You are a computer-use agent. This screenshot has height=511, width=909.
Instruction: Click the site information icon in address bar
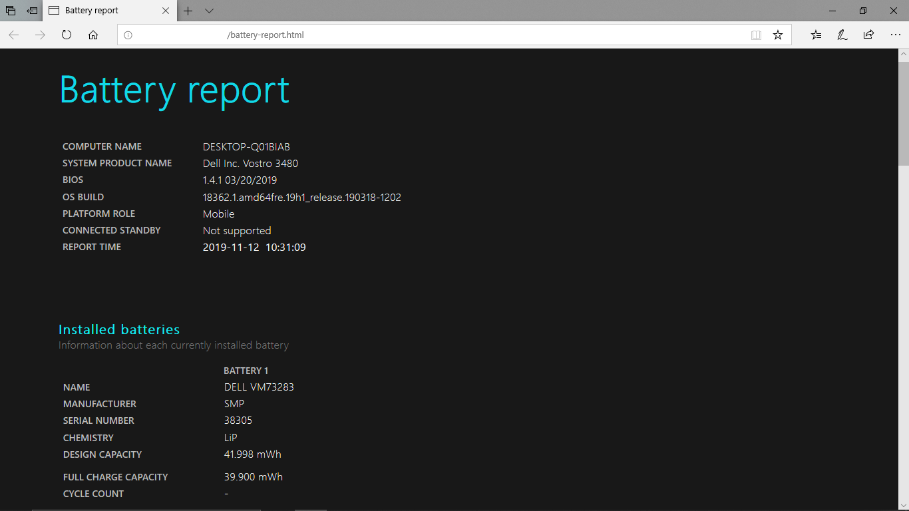128,35
